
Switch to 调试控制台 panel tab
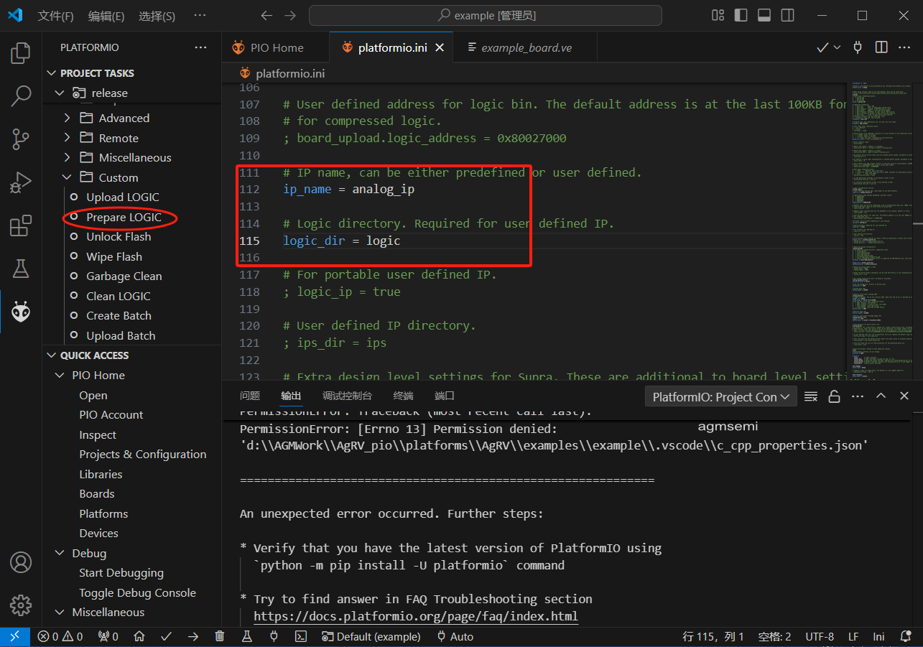click(348, 396)
